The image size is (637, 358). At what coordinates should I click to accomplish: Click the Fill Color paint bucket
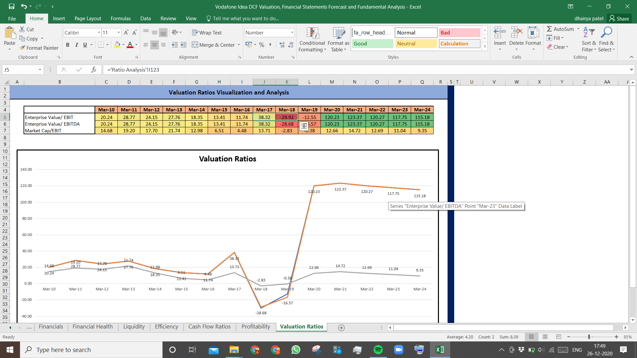point(117,45)
